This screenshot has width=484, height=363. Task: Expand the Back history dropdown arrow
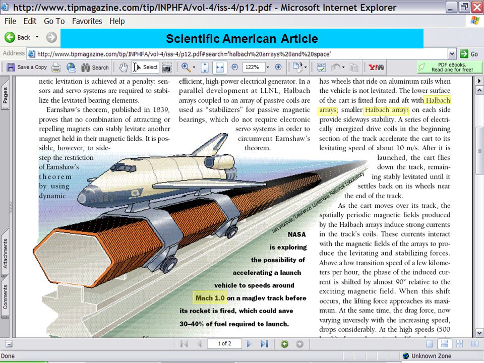37,37
